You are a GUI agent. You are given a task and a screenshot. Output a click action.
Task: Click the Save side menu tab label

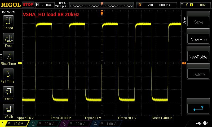click(184, 21)
